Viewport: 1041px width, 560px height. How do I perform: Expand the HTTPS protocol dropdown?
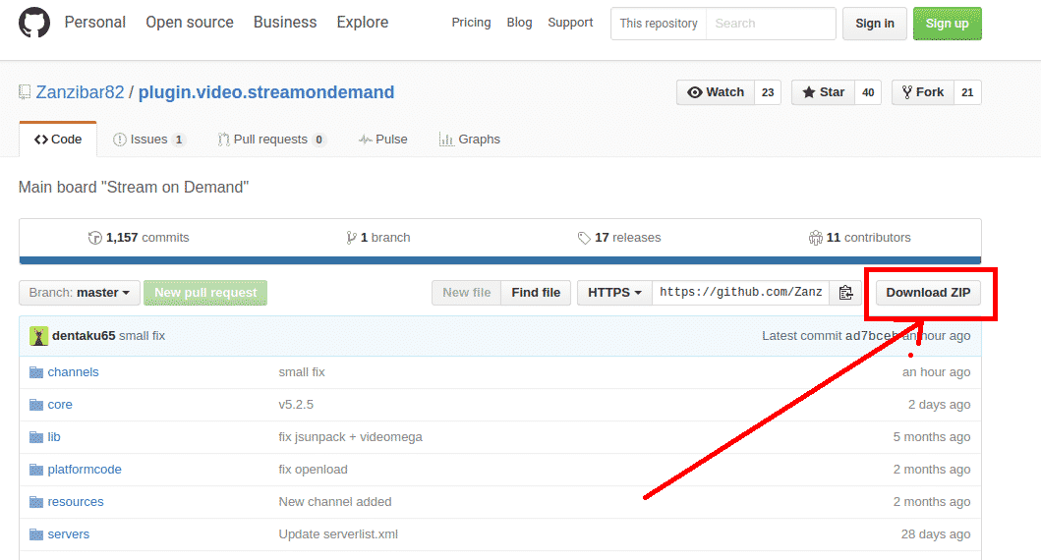coord(614,293)
